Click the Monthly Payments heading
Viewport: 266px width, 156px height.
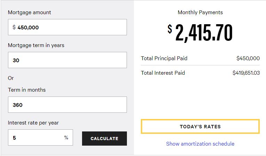pos(200,12)
